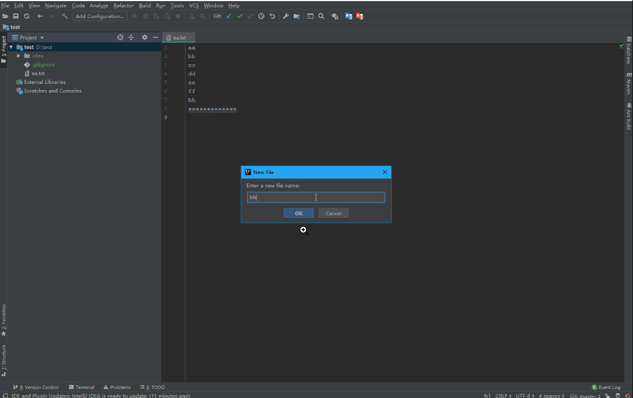Click the Locate file crosshair icon
This screenshot has height=398, width=633.
tap(120, 37)
